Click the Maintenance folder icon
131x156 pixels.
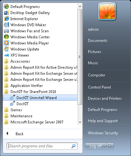tap(6, 116)
